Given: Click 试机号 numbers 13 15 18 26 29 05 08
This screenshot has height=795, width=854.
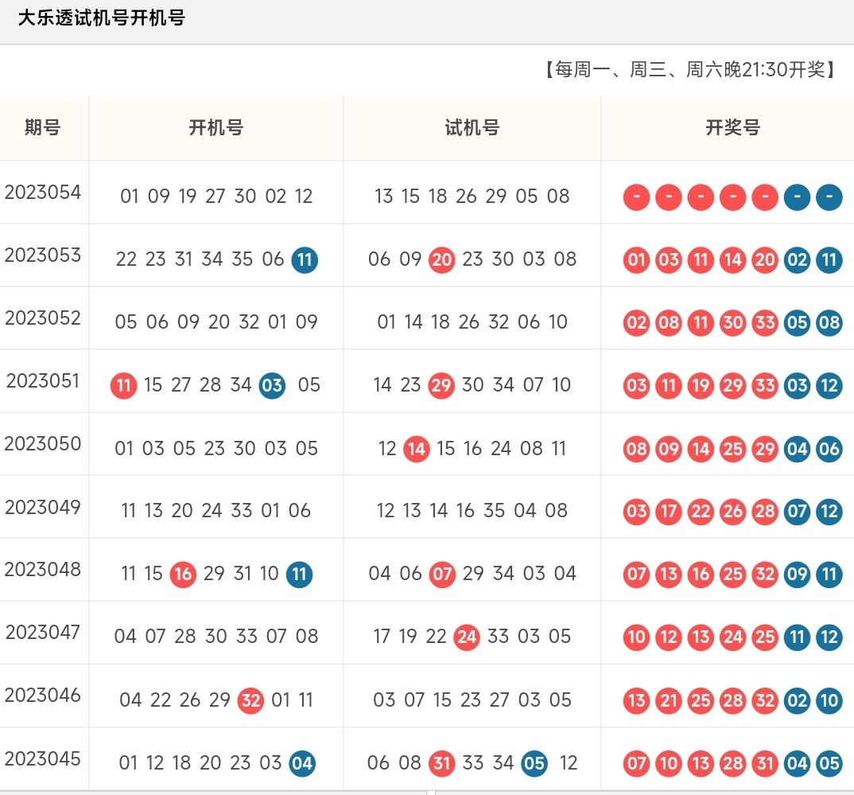Looking at the screenshot, I should point(472,196).
